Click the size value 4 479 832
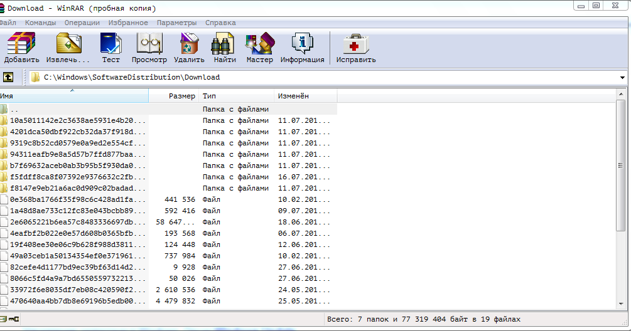Image resolution: width=631 pixels, height=331 pixels. point(175,301)
